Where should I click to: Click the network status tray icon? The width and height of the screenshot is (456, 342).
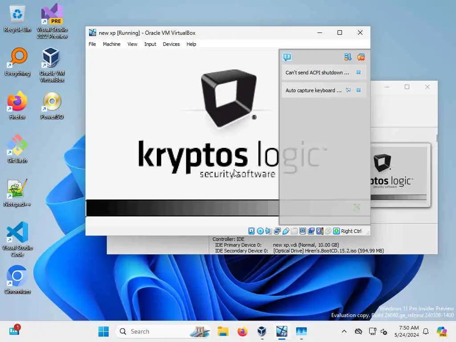click(372, 331)
